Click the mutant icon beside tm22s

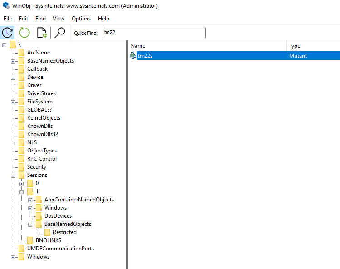(133, 55)
